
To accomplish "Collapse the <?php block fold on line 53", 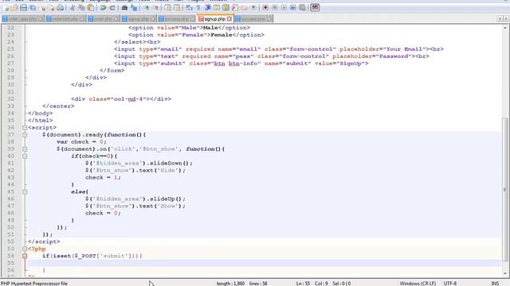I will pyautogui.click(x=25, y=249).
